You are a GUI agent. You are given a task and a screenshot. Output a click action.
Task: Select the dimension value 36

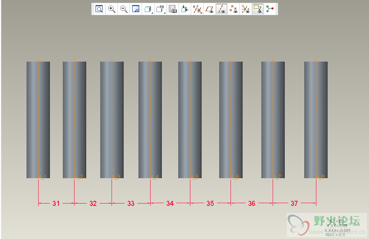coord(252,203)
